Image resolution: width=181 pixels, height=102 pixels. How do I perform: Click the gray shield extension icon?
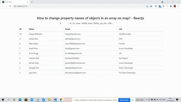(x=167, y=6)
